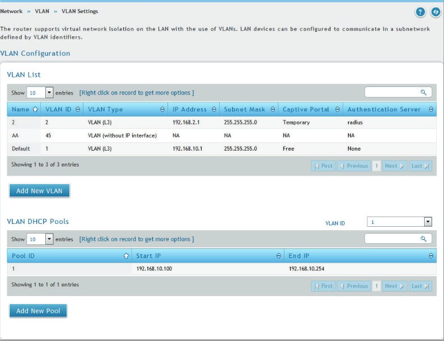Click the DHCP Pools search magnifier icon
This screenshot has height=341, width=444.
click(424, 239)
